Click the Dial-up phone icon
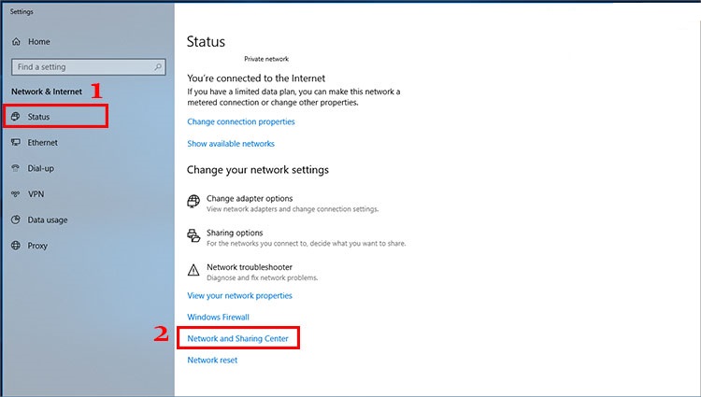Viewport: 701px width, 397px height. 16,168
